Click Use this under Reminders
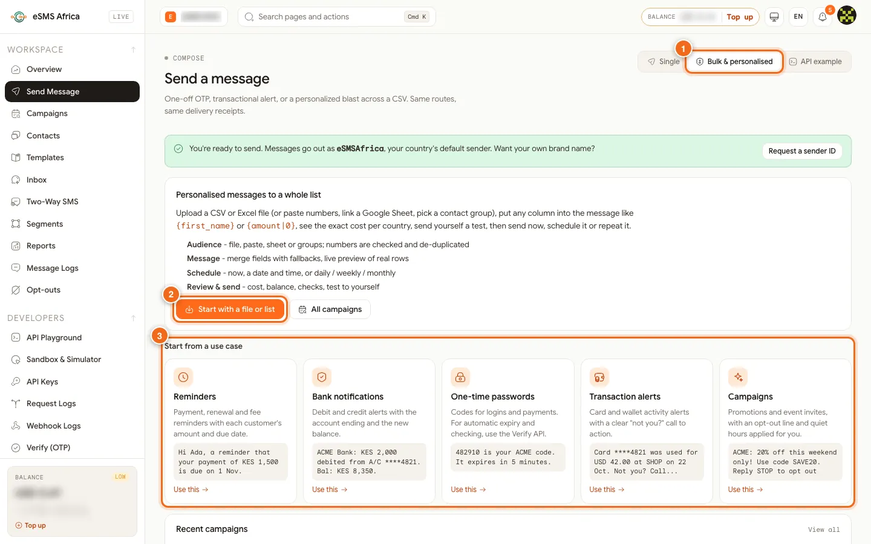 click(x=191, y=490)
